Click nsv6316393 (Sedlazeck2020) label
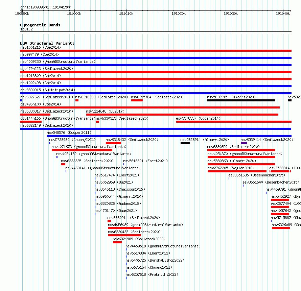 [101, 97]
